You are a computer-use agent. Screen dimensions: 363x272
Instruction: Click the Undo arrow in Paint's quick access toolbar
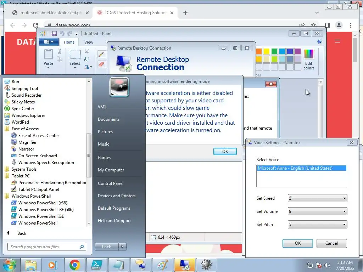coord(62,34)
